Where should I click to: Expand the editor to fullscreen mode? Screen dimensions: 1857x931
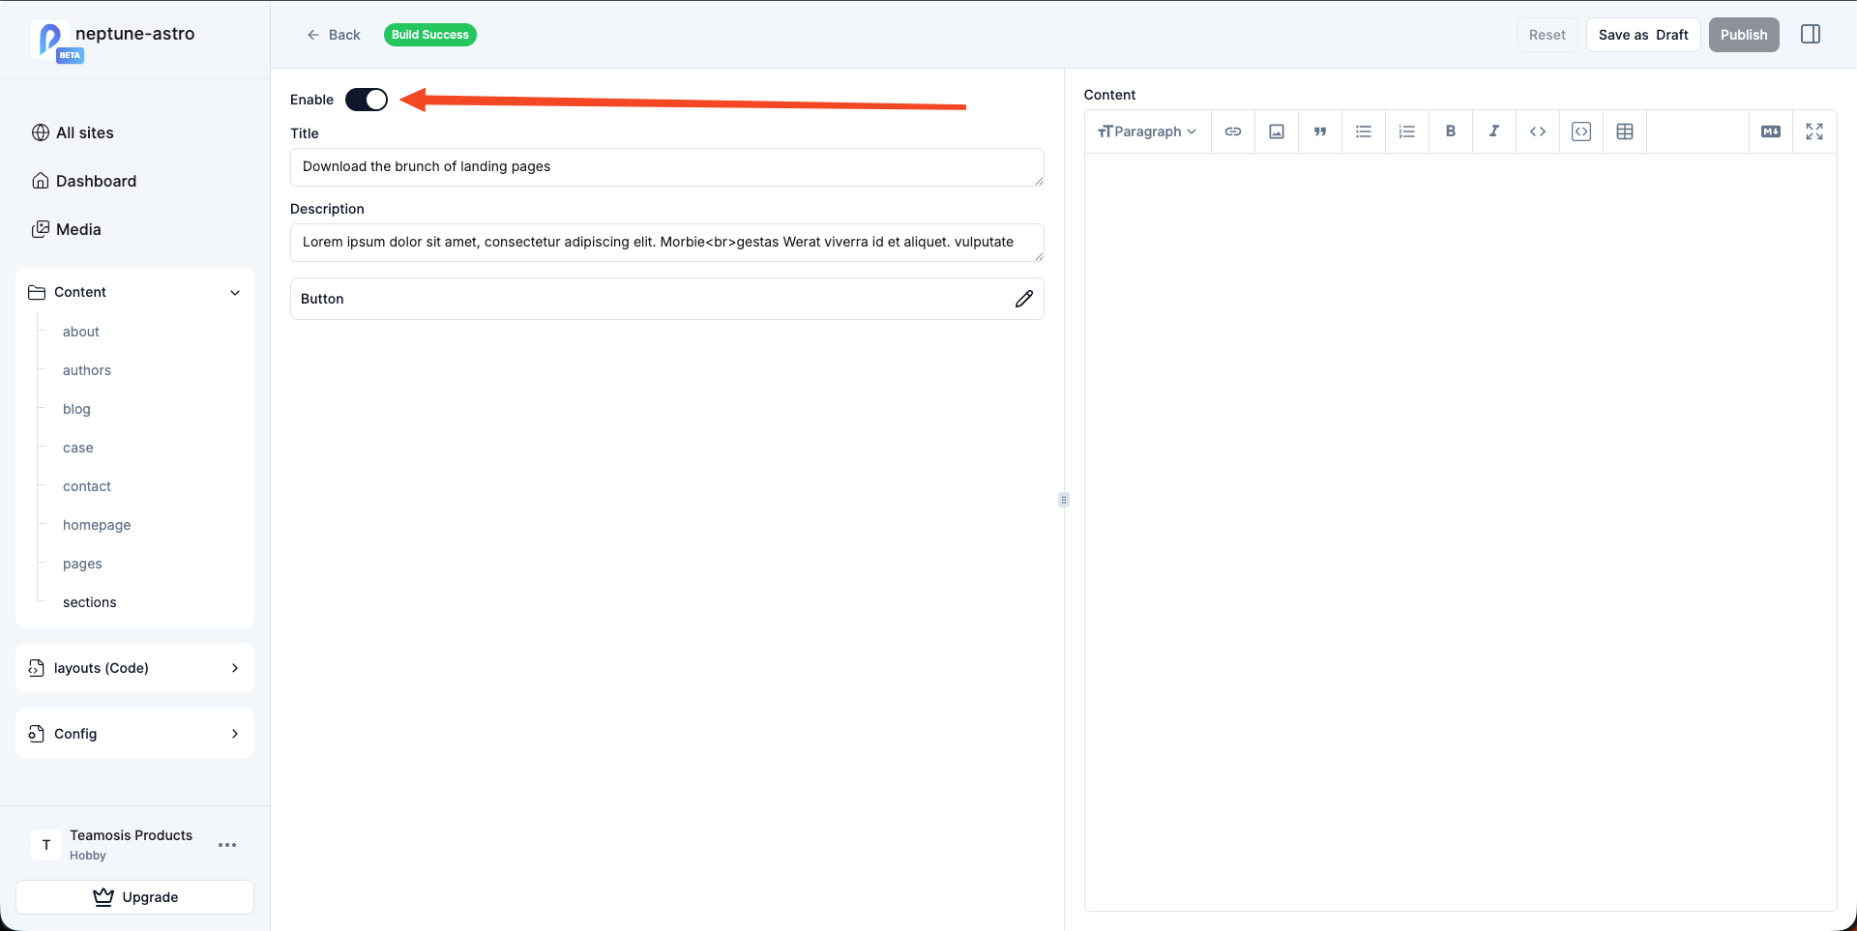tap(1814, 131)
